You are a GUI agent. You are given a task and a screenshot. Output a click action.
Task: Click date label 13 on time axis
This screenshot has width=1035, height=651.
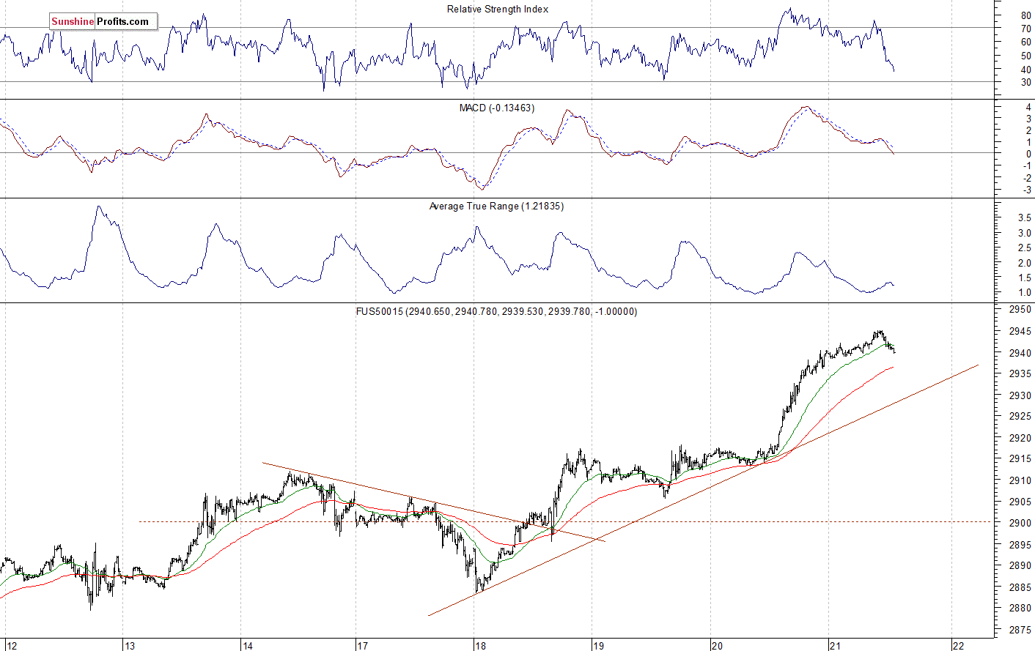click(x=129, y=645)
